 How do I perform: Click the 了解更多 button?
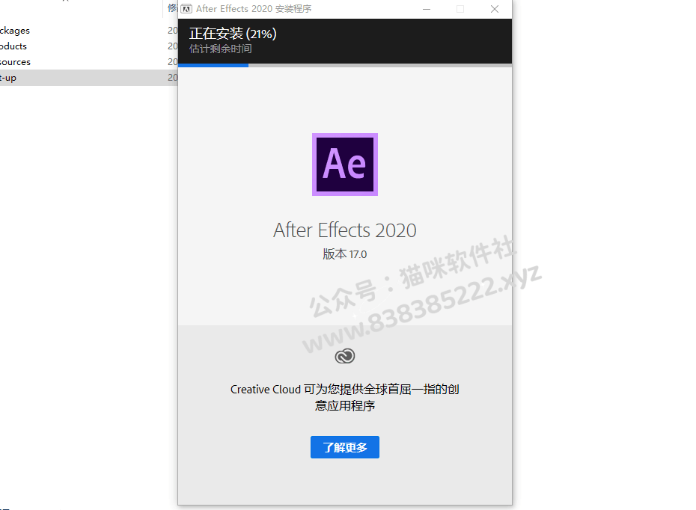tap(345, 447)
